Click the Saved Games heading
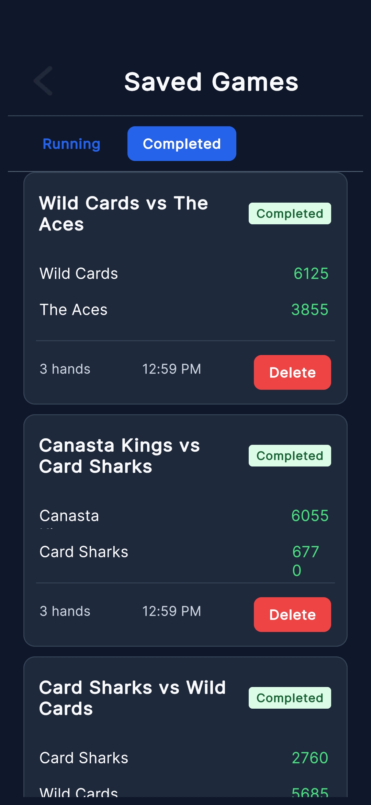The image size is (371, 805). (211, 82)
